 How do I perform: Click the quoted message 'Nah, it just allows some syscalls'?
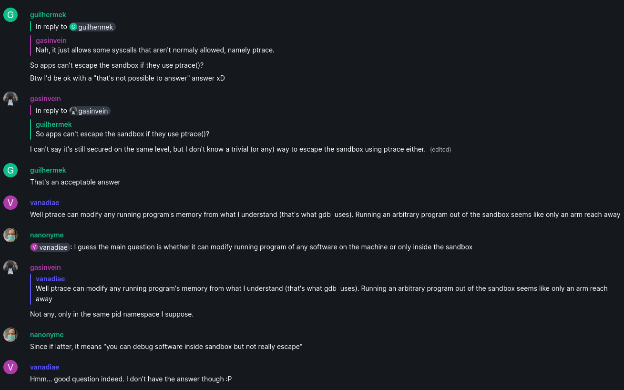tap(154, 50)
